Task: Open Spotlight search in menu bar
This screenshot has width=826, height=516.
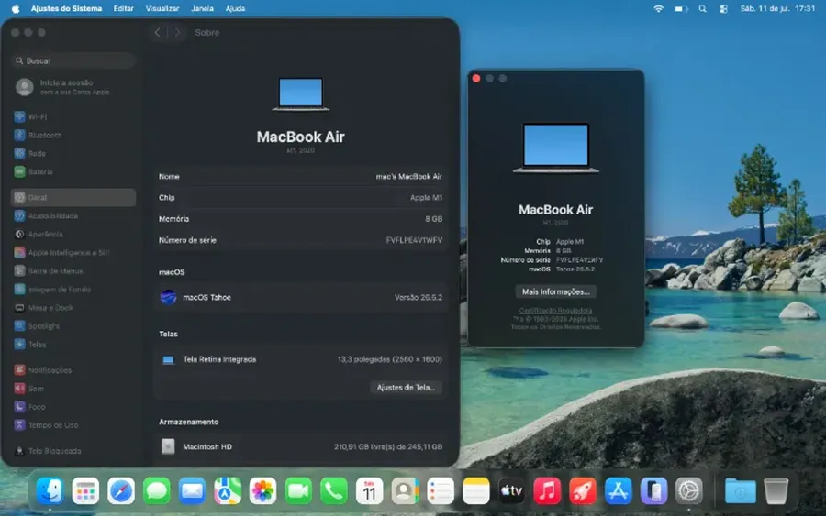Action: pos(702,8)
